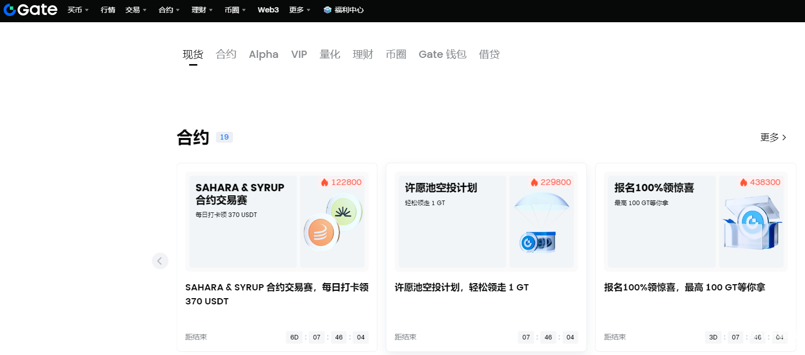Screen dimensions: 805x355
Task: Click the previous carousel arrow button
Action: point(160,261)
